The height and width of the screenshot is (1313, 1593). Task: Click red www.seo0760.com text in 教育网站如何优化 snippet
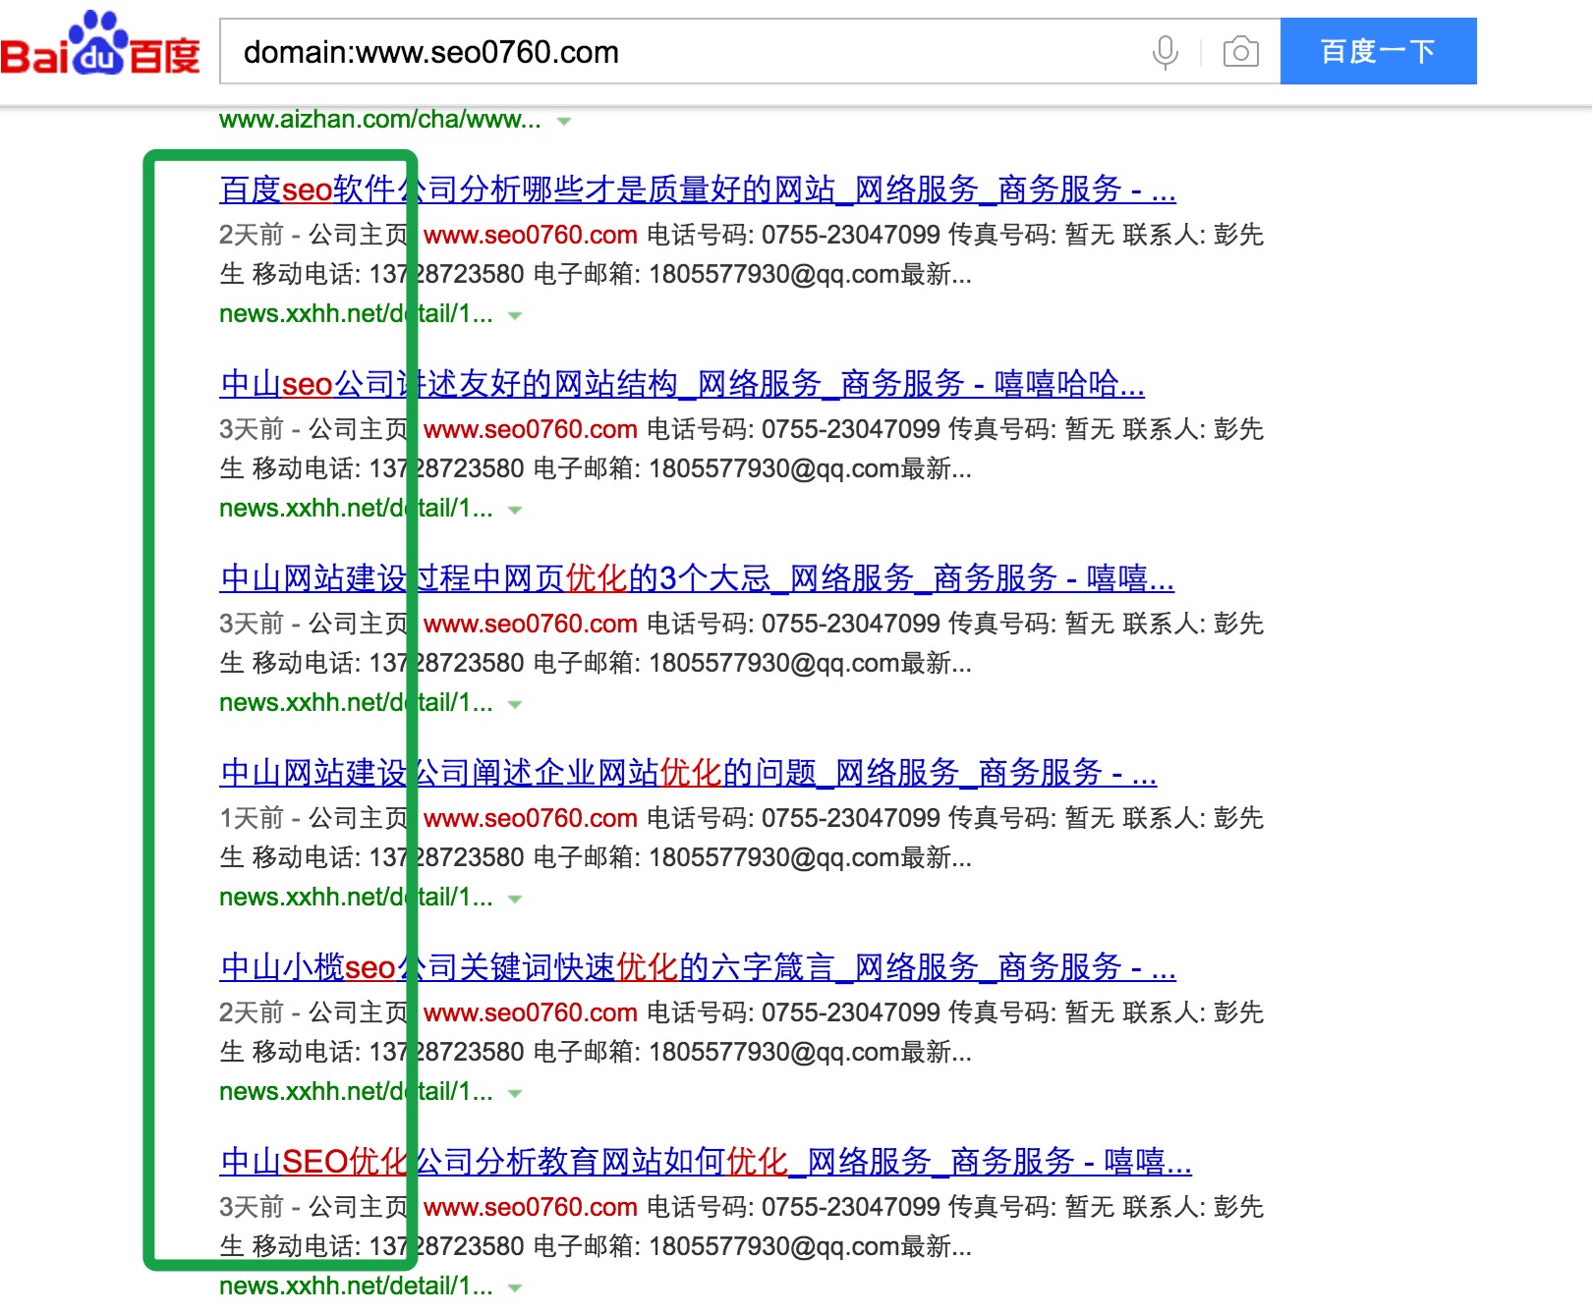pos(531,1208)
